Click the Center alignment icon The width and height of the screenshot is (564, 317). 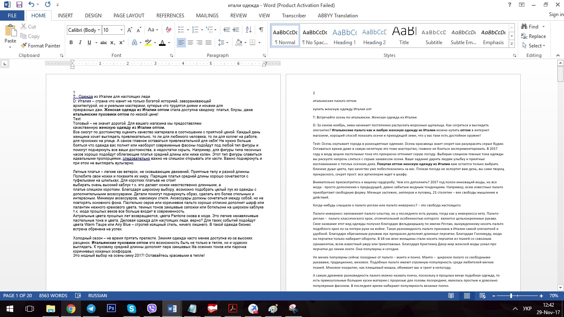(190, 43)
